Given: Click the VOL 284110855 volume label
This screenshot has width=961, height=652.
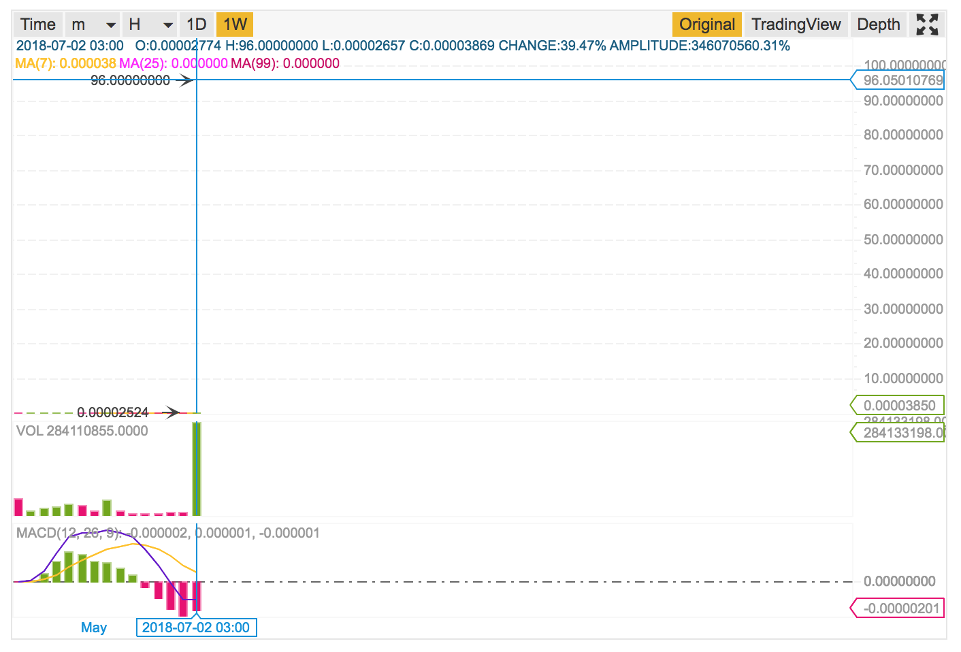Looking at the screenshot, I should coord(82,431).
